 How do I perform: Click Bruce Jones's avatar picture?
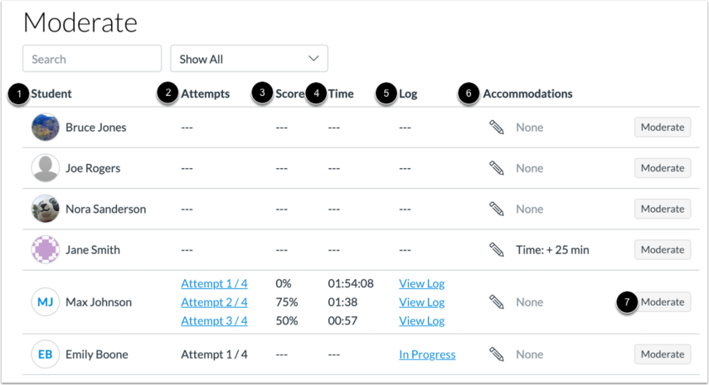click(45, 128)
